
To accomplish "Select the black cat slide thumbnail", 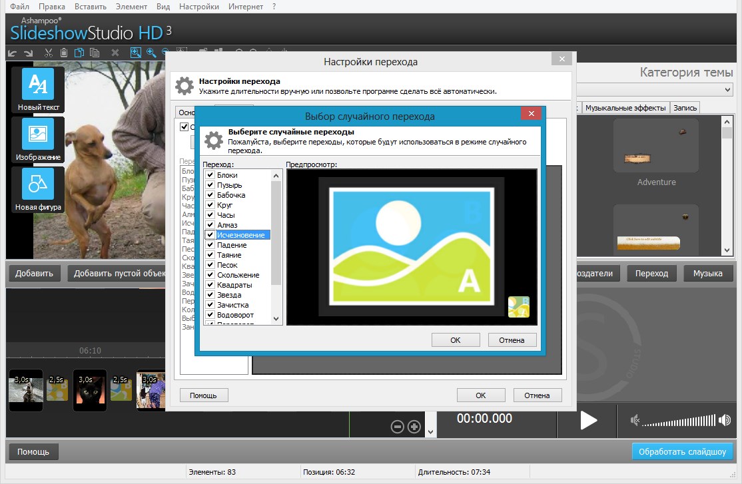I will [x=89, y=390].
